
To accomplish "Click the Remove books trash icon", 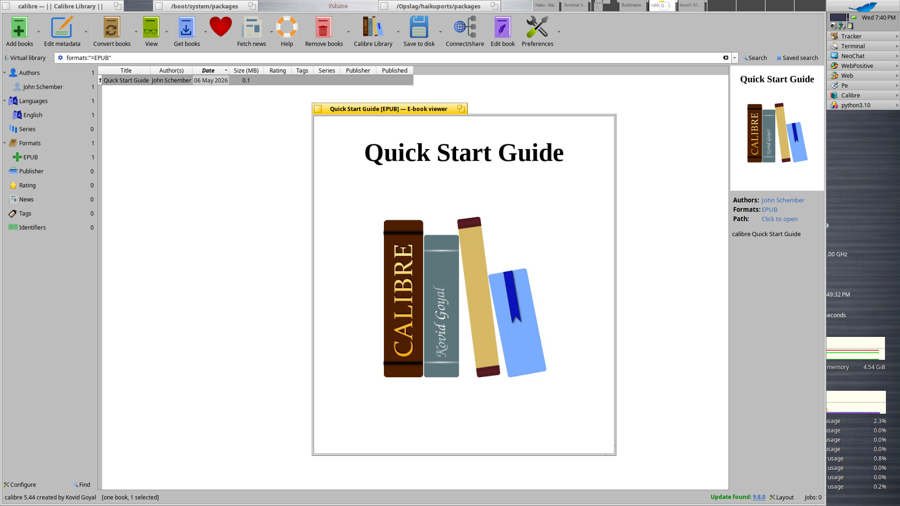I will 323,27.
